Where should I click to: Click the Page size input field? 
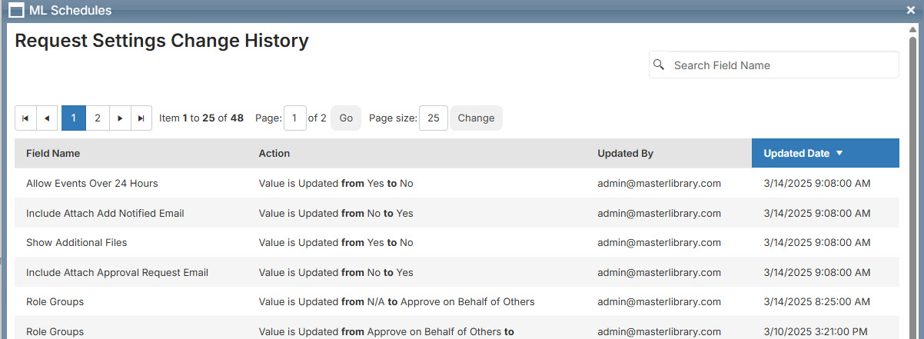point(434,118)
